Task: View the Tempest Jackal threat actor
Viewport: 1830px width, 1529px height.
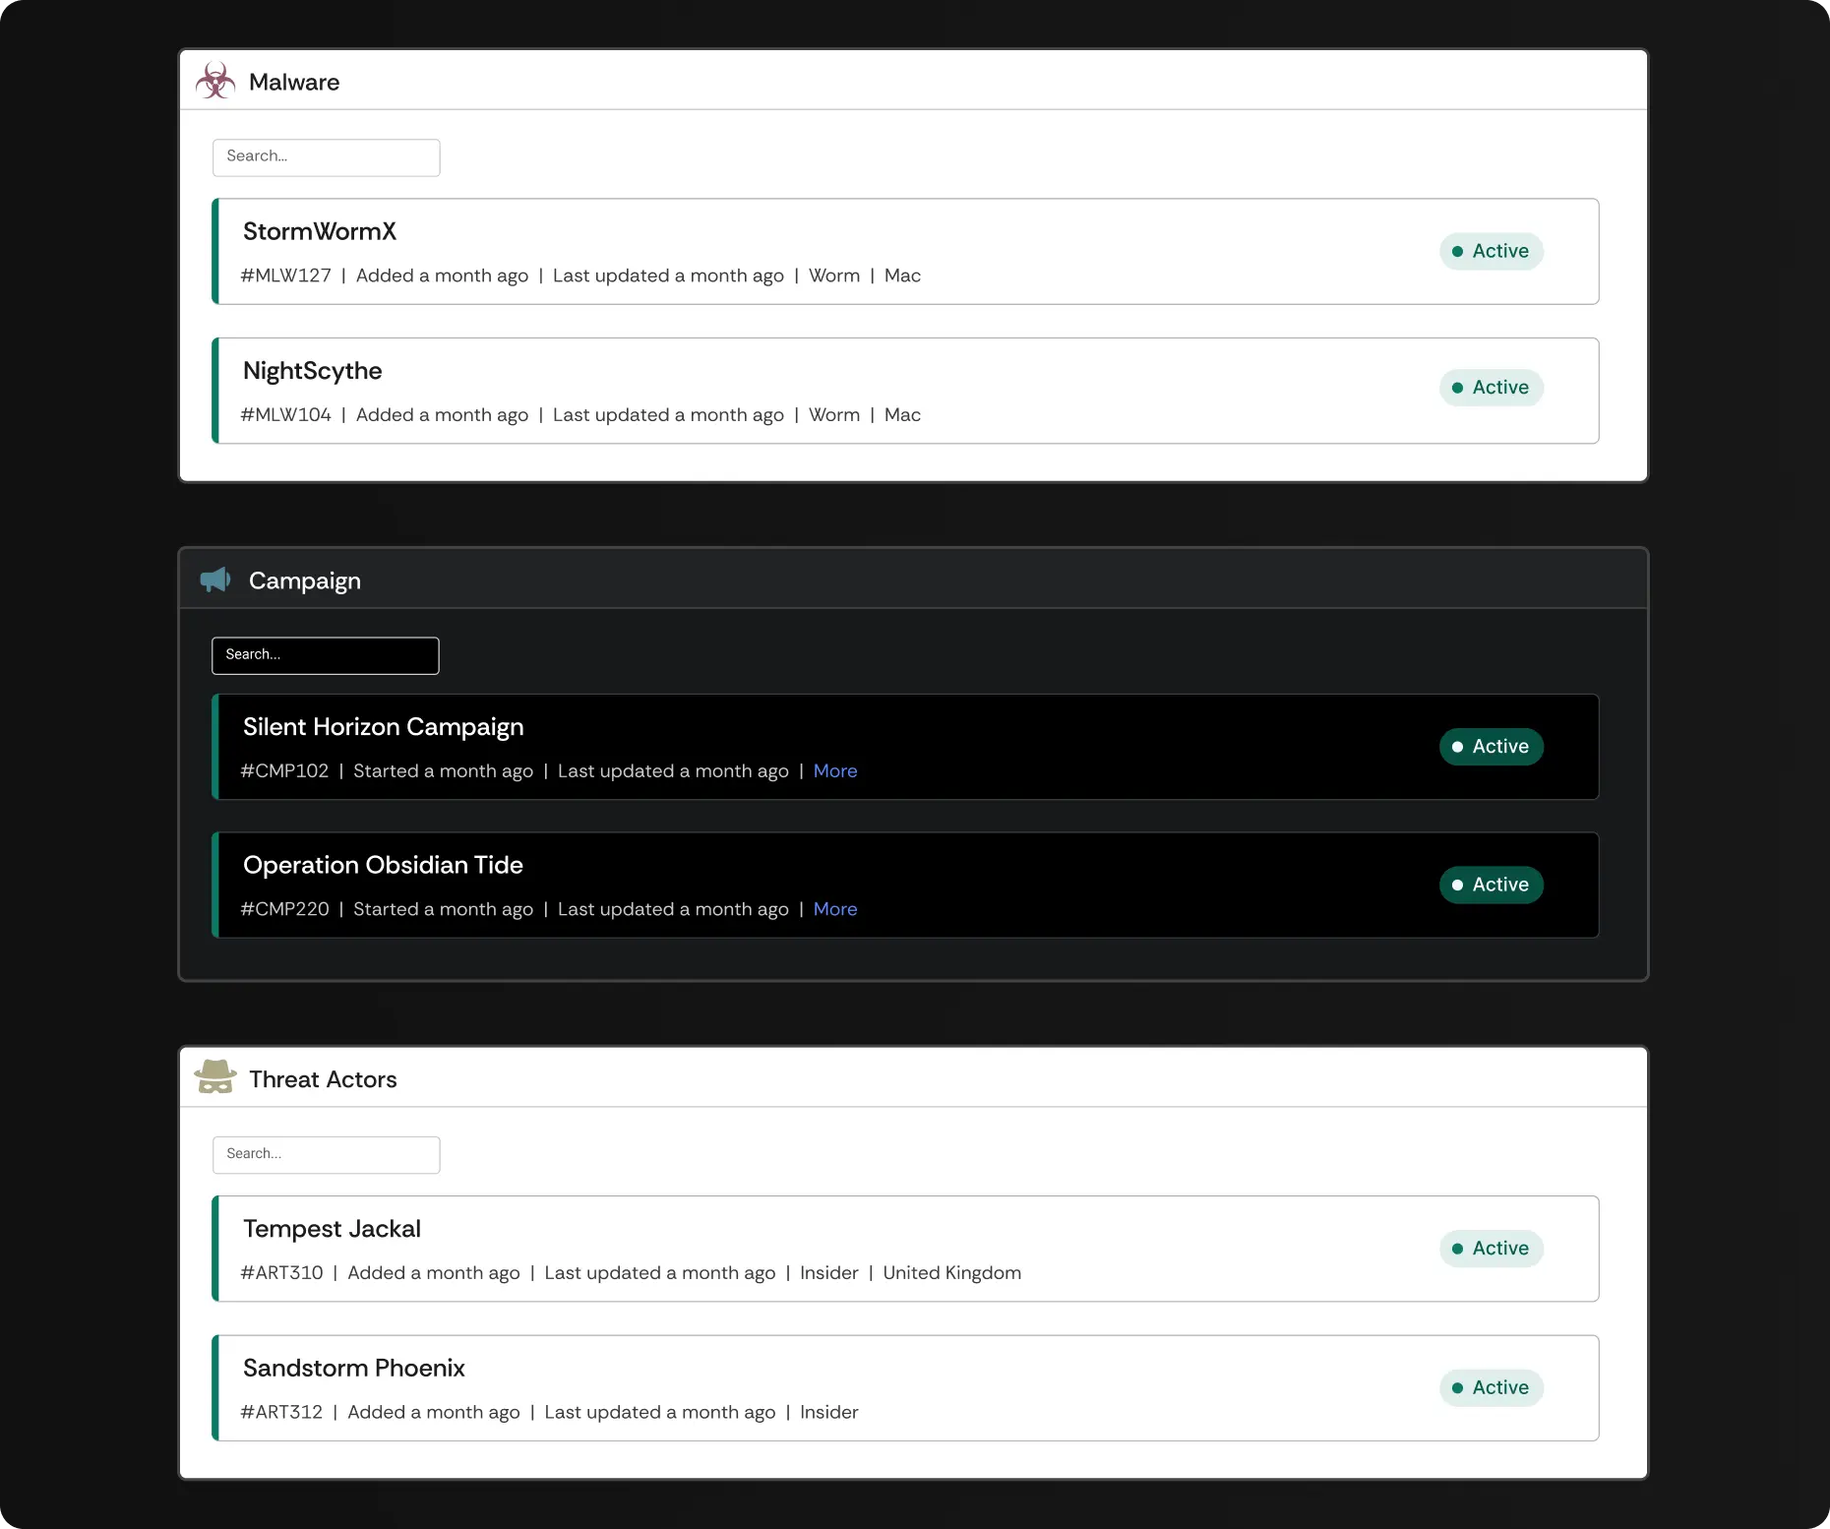Action: point(332,1229)
